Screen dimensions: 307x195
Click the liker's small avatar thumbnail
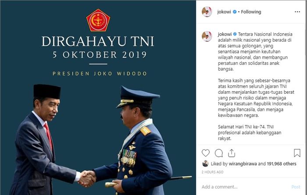pyautogui.click(x=205, y=163)
